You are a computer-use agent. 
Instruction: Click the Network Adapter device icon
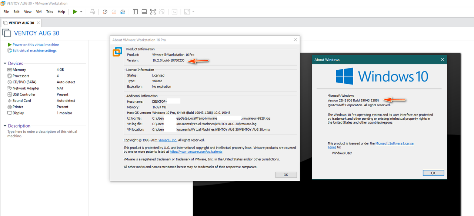pos(10,88)
